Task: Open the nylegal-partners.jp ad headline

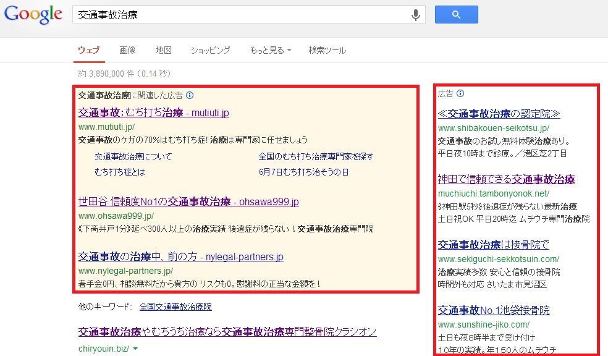Action: pos(180,256)
